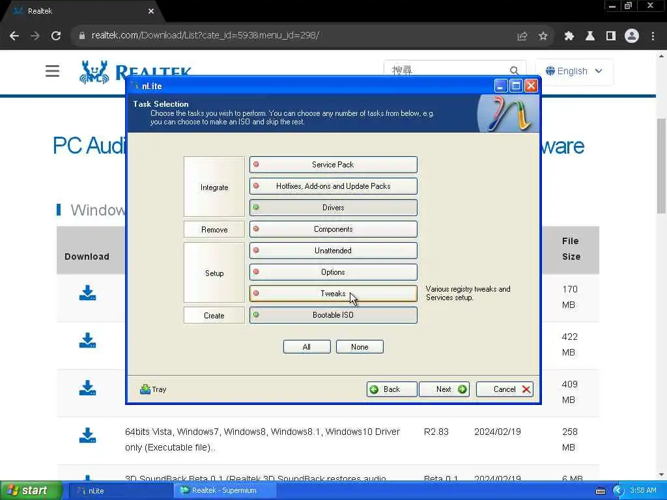Viewport: 667px width, 500px height.
Task: Go back in the browser
Action: (14, 36)
